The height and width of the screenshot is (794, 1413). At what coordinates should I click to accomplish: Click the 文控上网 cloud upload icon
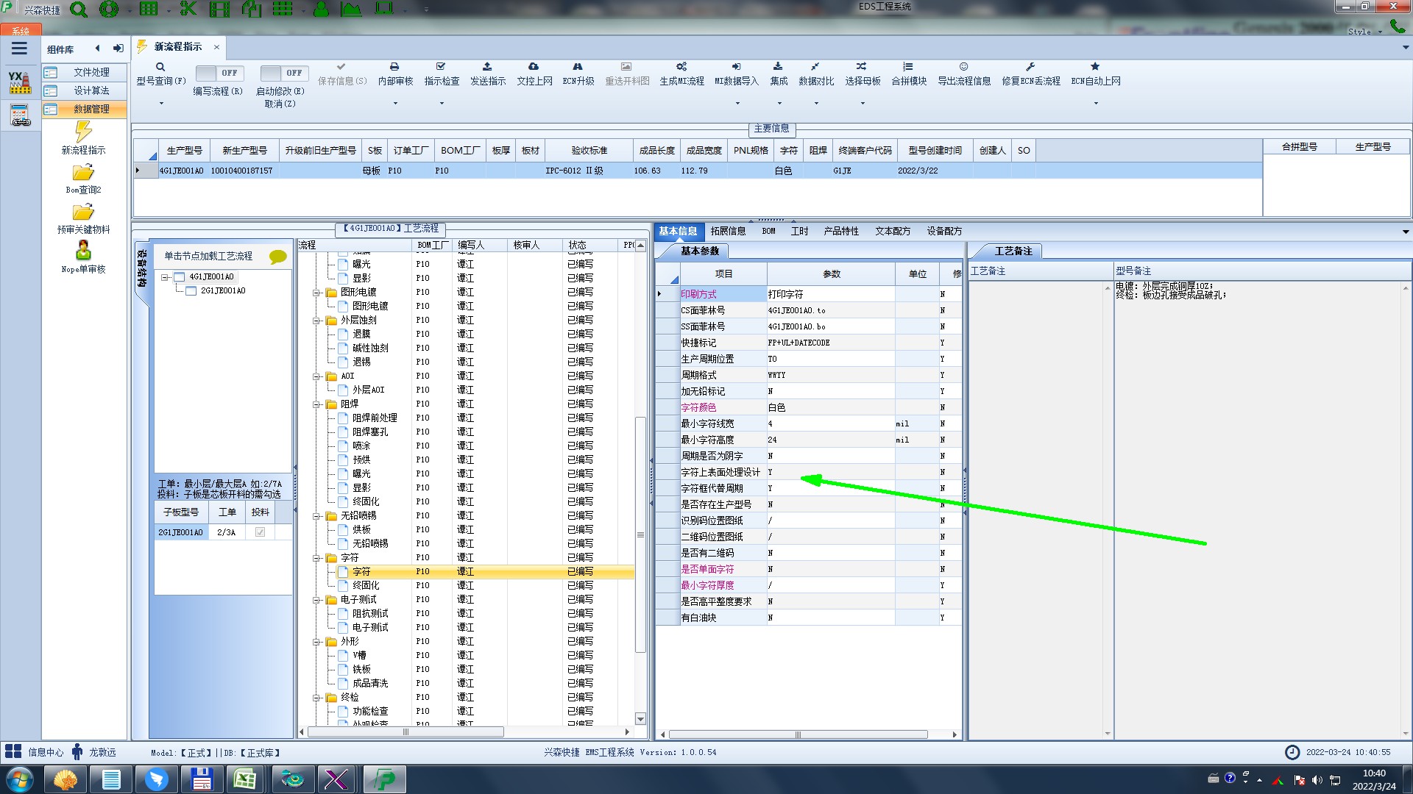click(x=534, y=67)
